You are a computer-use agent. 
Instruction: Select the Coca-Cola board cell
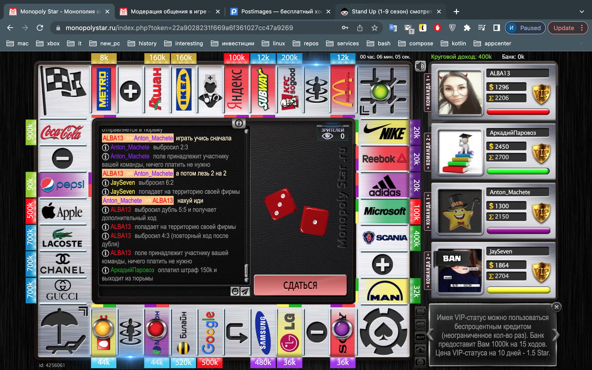62,132
